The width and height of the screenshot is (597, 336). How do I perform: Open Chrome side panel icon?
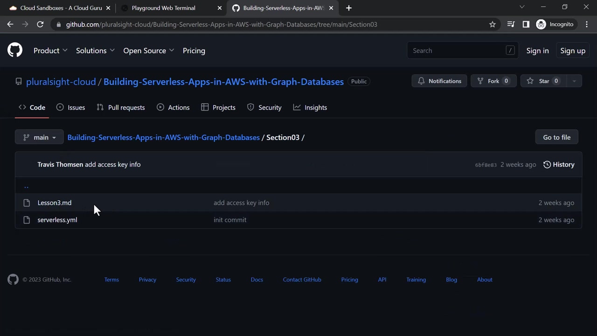[x=526, y=24]
